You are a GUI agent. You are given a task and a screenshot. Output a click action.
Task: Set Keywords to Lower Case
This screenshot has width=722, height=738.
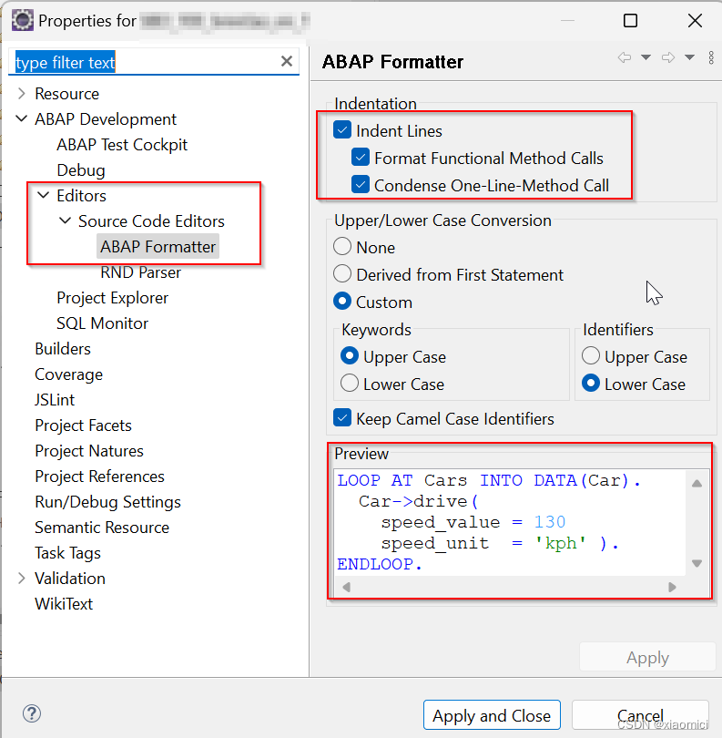tap(348, 384)
